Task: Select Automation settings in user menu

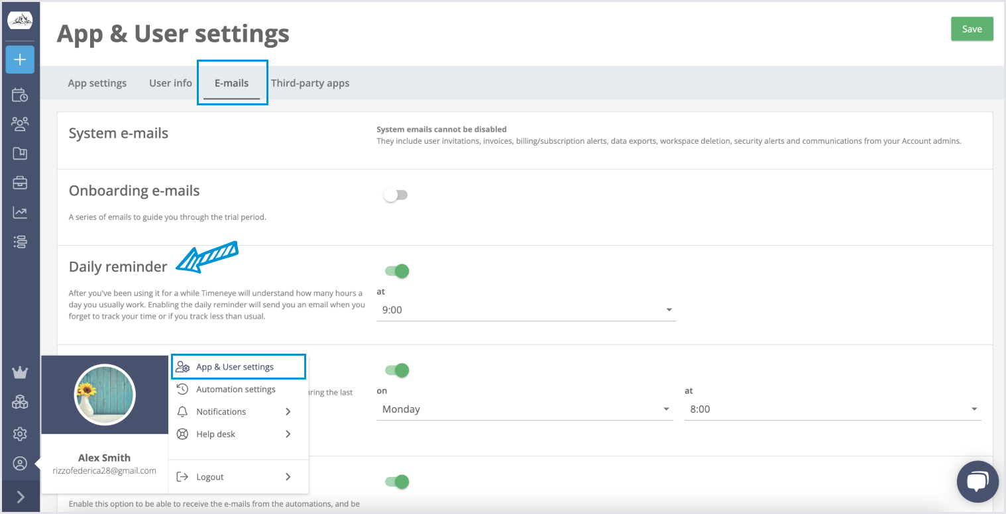Action: tap(235, 389)
